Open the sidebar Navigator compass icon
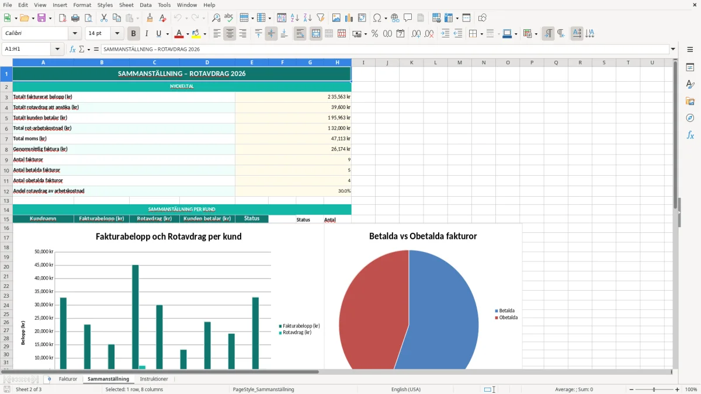The width and height of the screenshot is (701, 394). pos(690,118)
